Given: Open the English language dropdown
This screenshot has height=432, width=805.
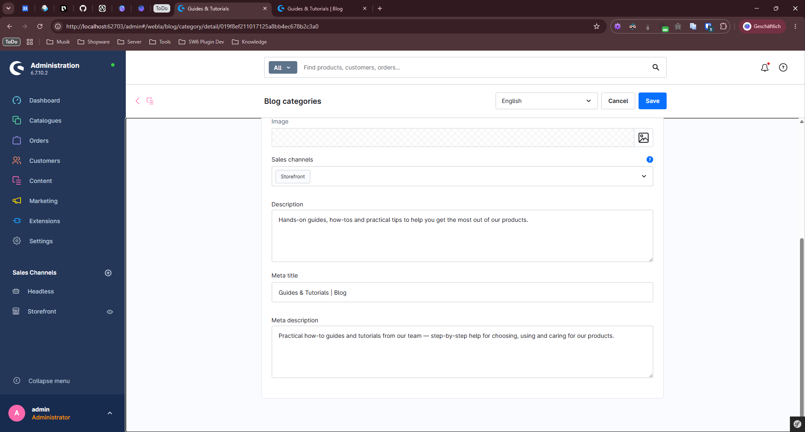Looking at the screenshot, I should (546, 101).
